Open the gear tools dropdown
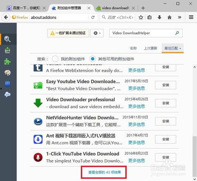This screenshot has width=197, height=181. pos(97,33)
